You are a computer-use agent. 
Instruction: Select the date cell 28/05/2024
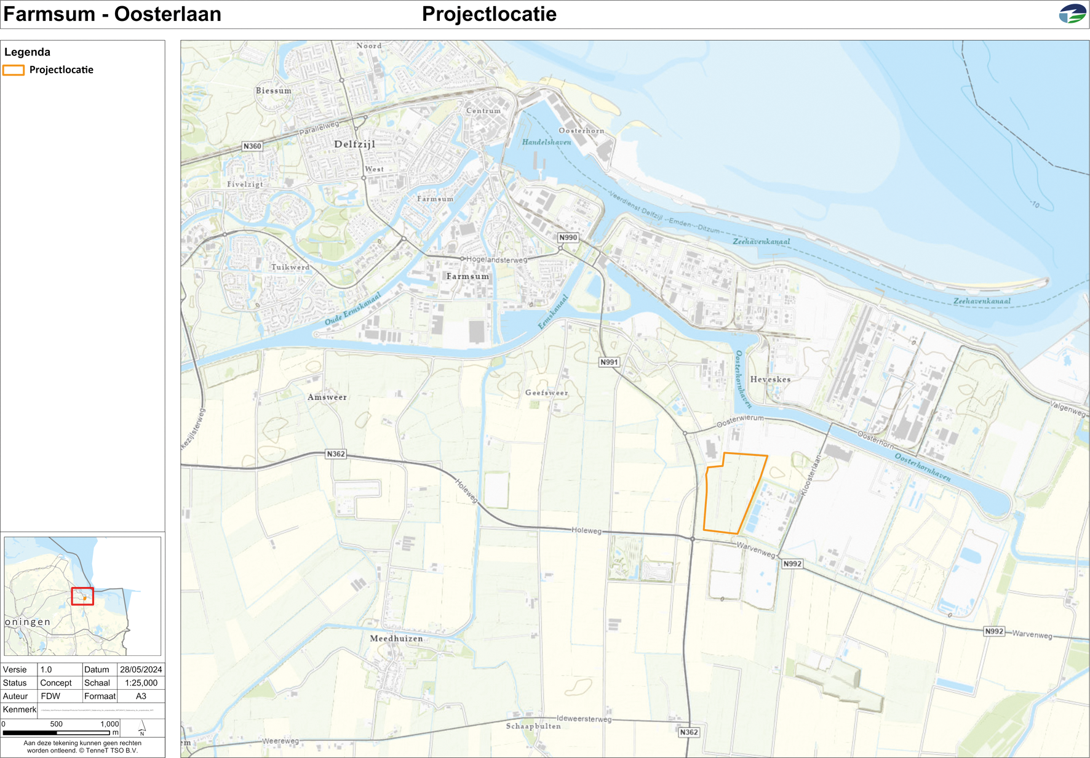point(141,669)
